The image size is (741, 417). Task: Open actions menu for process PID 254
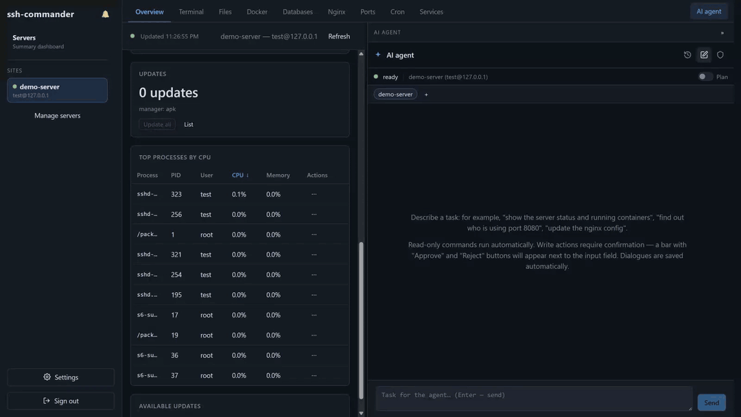click(314, 274)
